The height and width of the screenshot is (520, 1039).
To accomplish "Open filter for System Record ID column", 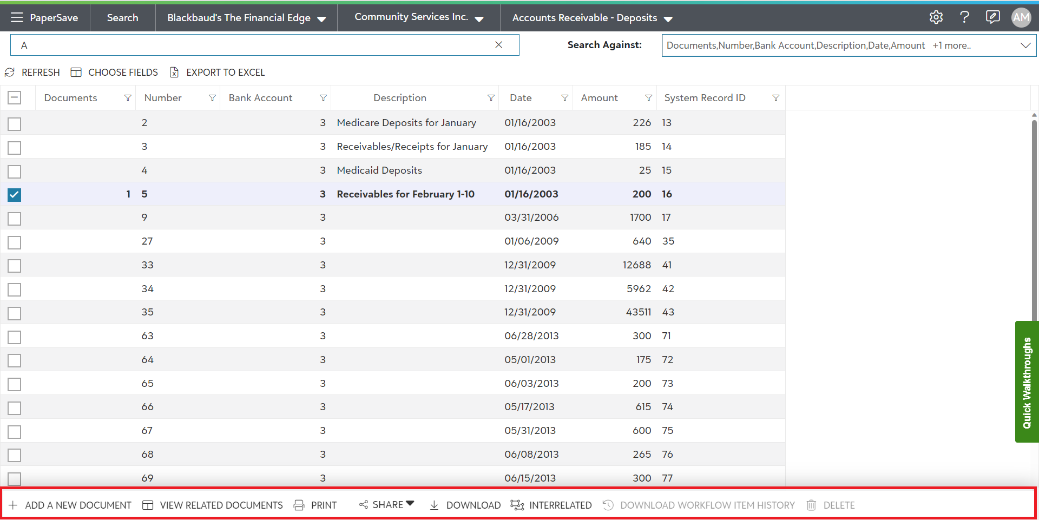I will pos(775,98).
